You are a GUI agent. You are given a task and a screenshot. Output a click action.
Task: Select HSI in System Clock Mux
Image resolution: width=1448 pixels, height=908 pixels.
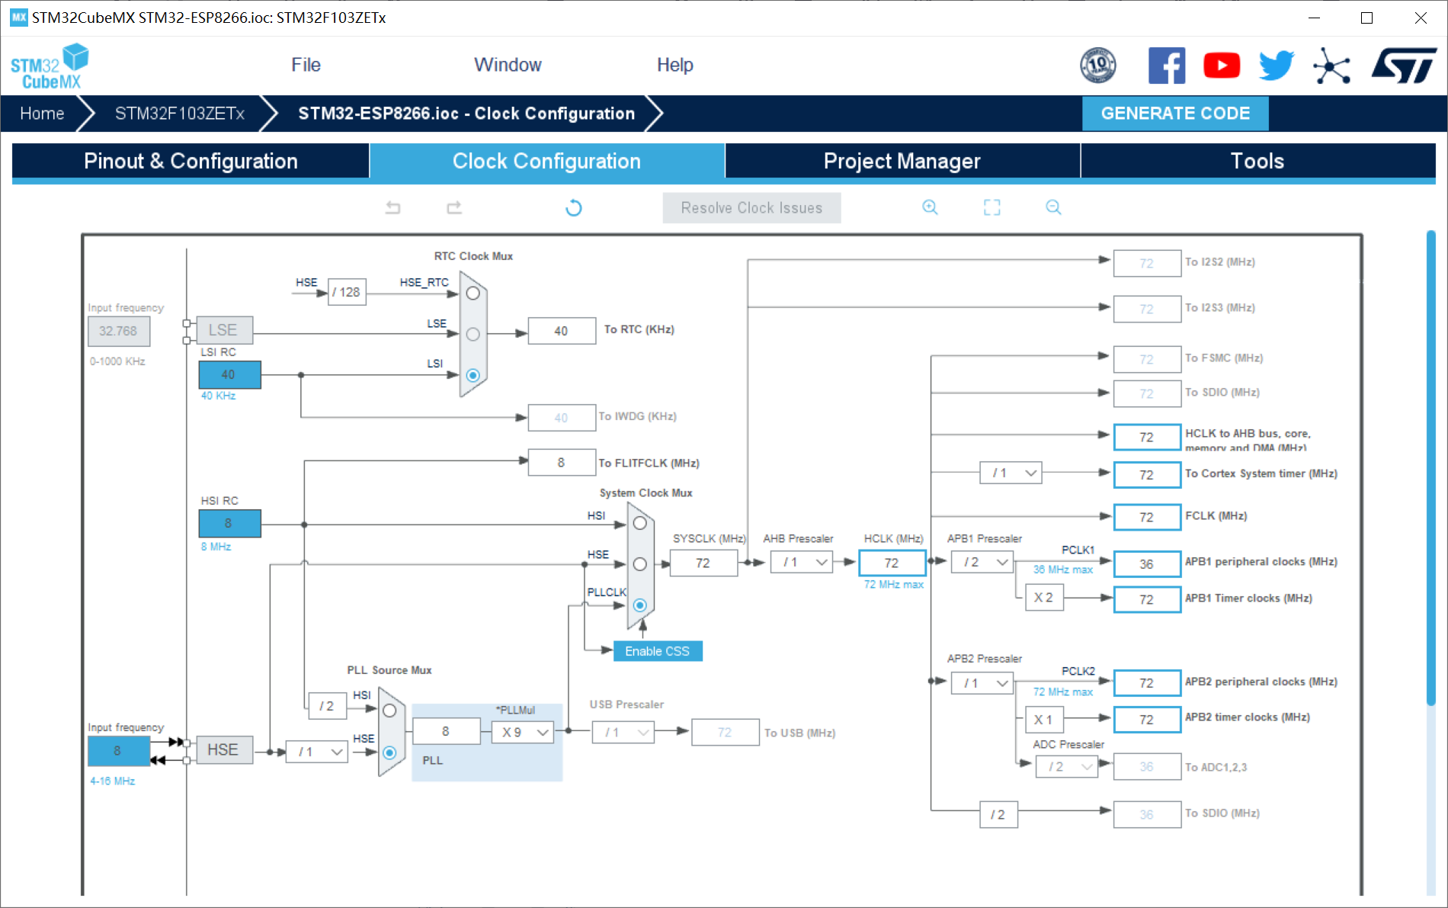click(x=640, y=524)
